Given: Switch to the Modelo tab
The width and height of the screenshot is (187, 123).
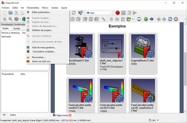Looking at the screenshot, I should tap(5, 28).
